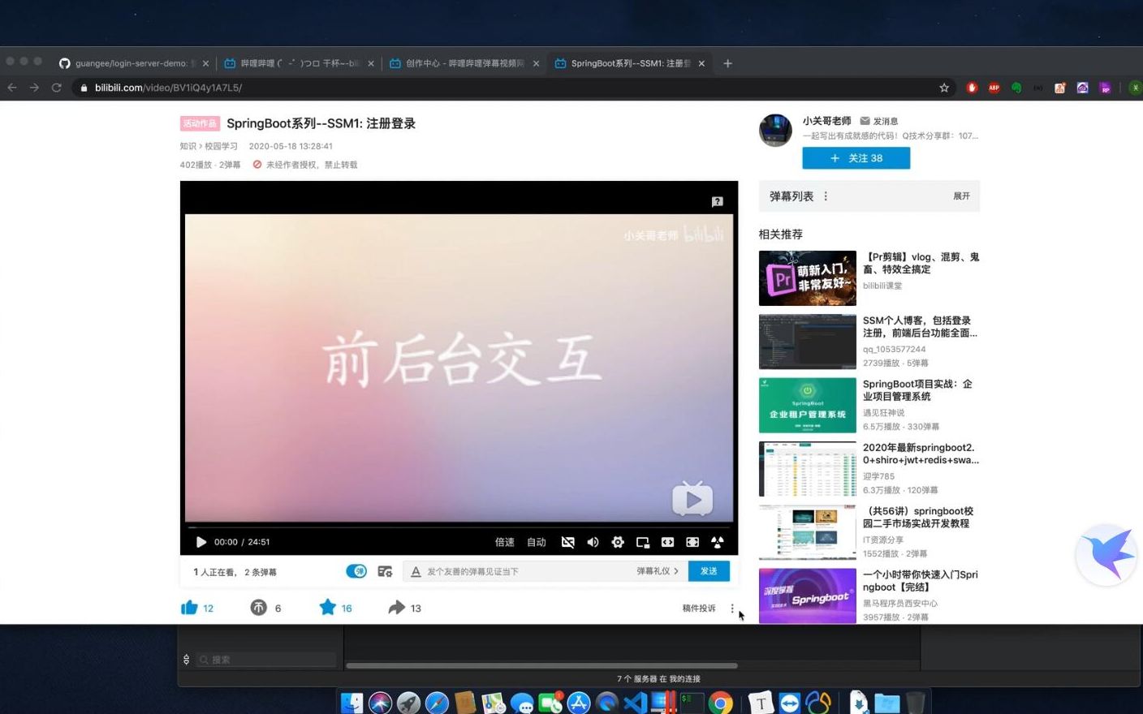The height and width of the screenshot is (714, 1143).
Task: Click horizontal scrollbar in background window
Action: click(x=541, y=665)
